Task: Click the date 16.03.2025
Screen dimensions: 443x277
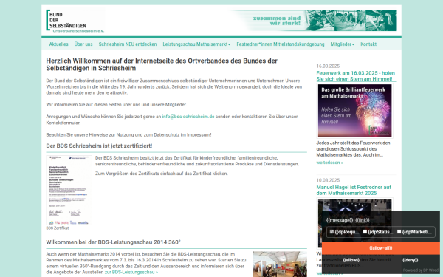Action: tap(328, 66)
